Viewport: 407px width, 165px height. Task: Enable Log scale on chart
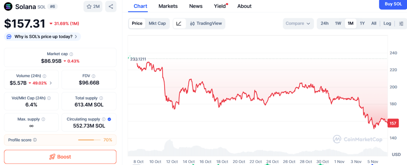pyautogui.click(x=387, y=23)
